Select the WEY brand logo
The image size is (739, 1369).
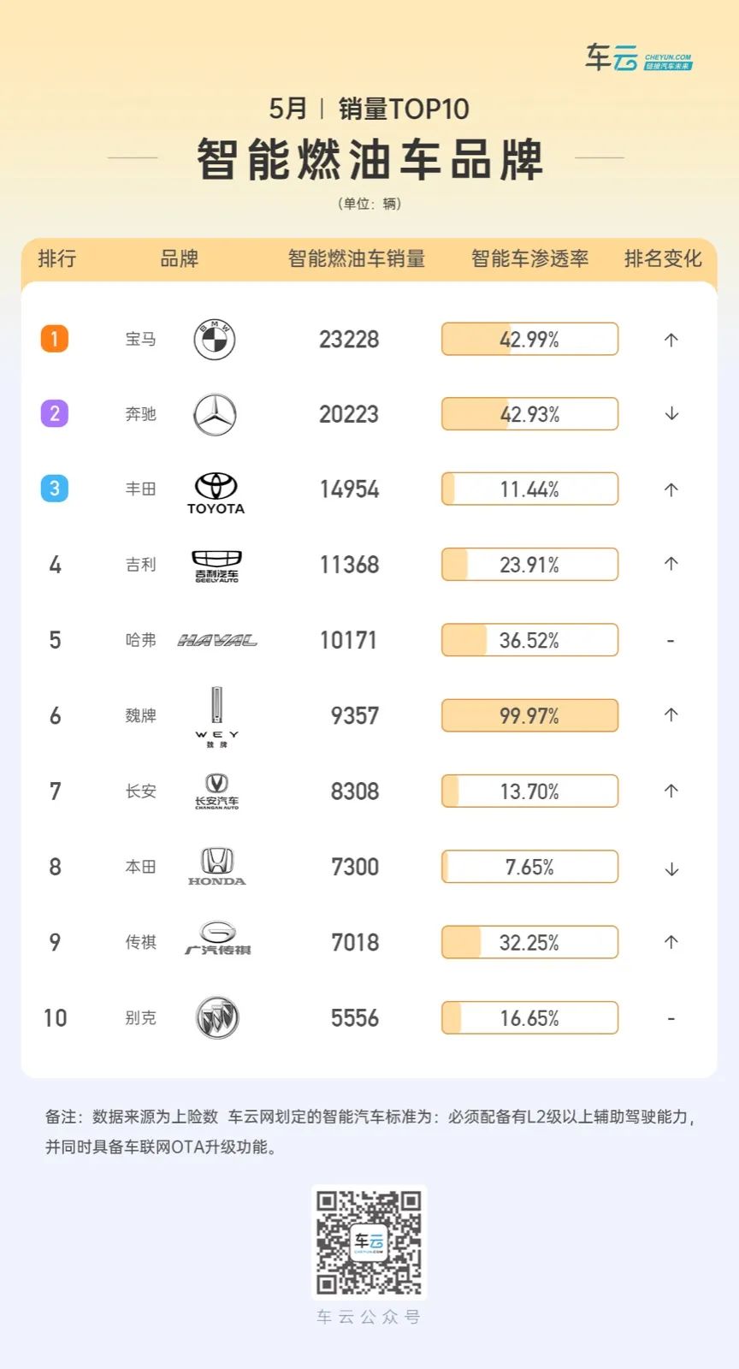click(216, 717)
